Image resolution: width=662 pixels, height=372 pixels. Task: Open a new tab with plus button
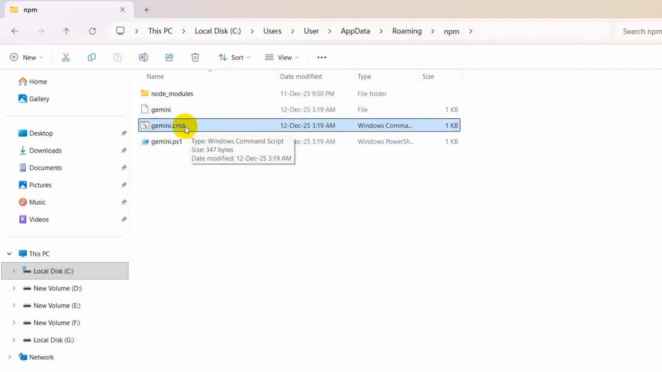coord(146,10)
